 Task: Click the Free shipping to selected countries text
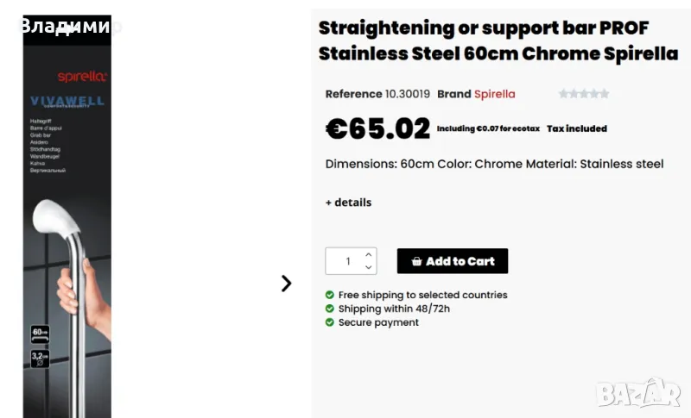tap(422, 295)
